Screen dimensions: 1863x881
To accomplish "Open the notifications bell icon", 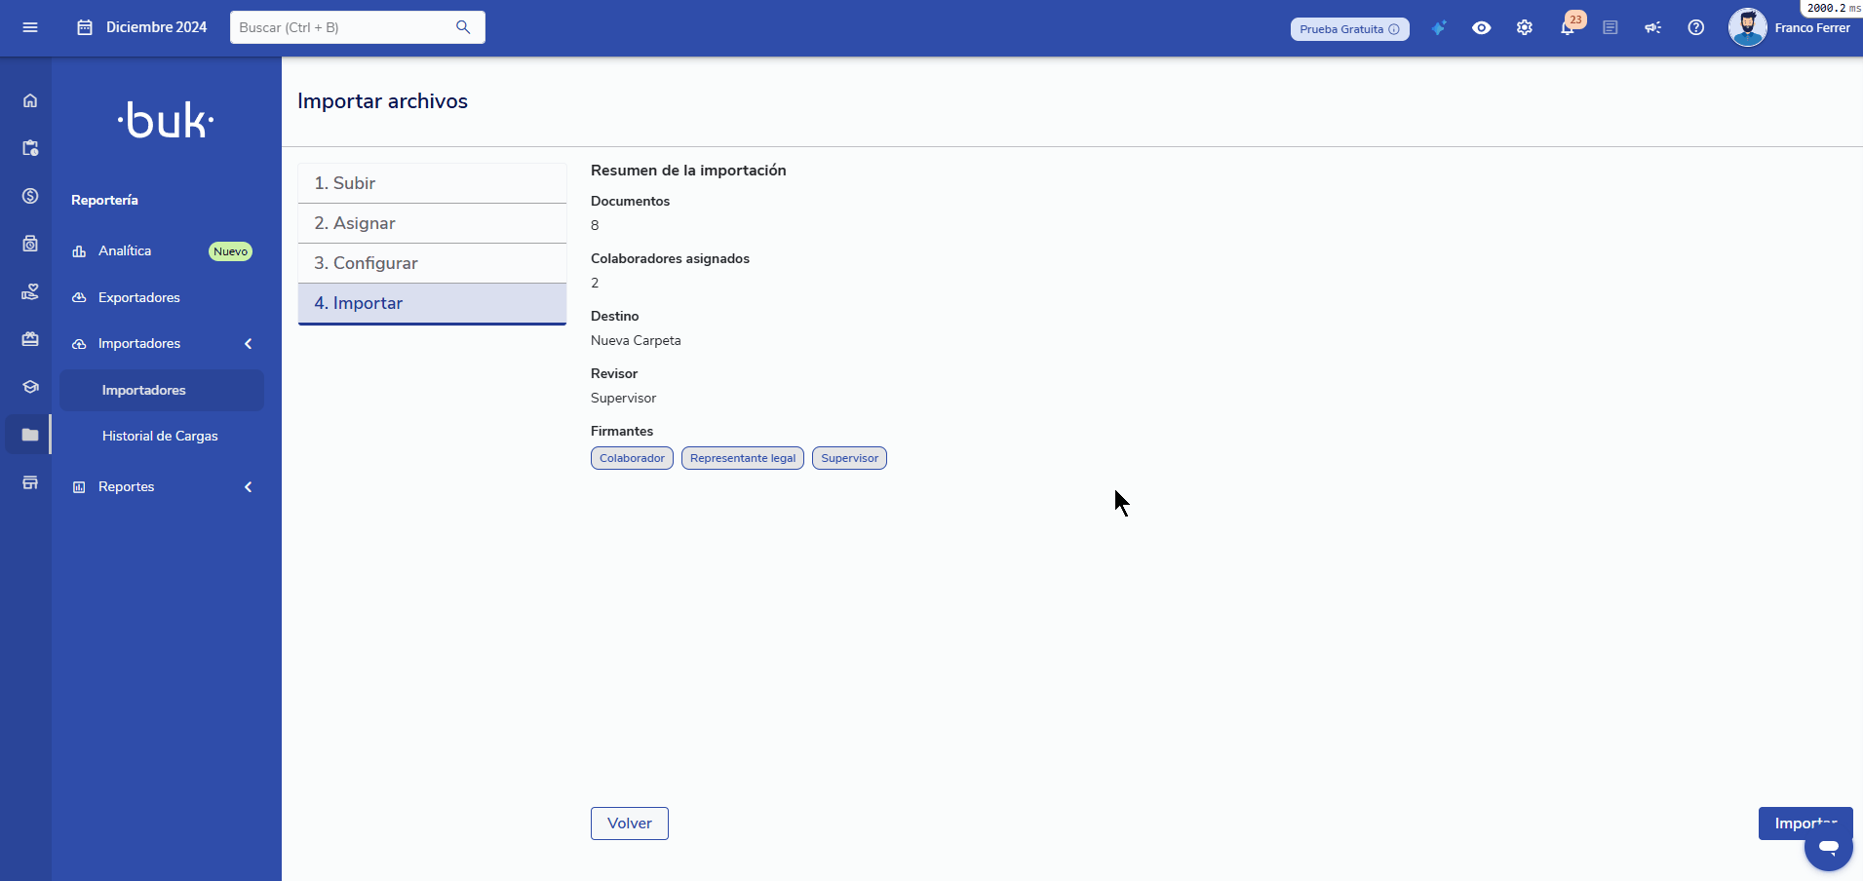I will pyautogui.click(x=1567, y=28).
